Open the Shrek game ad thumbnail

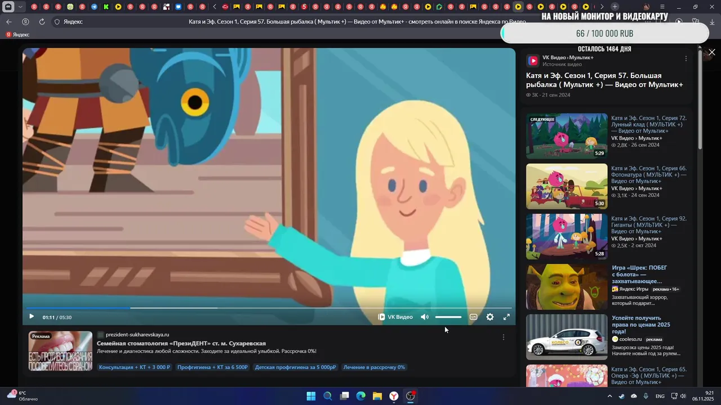[x=567, y=287]
